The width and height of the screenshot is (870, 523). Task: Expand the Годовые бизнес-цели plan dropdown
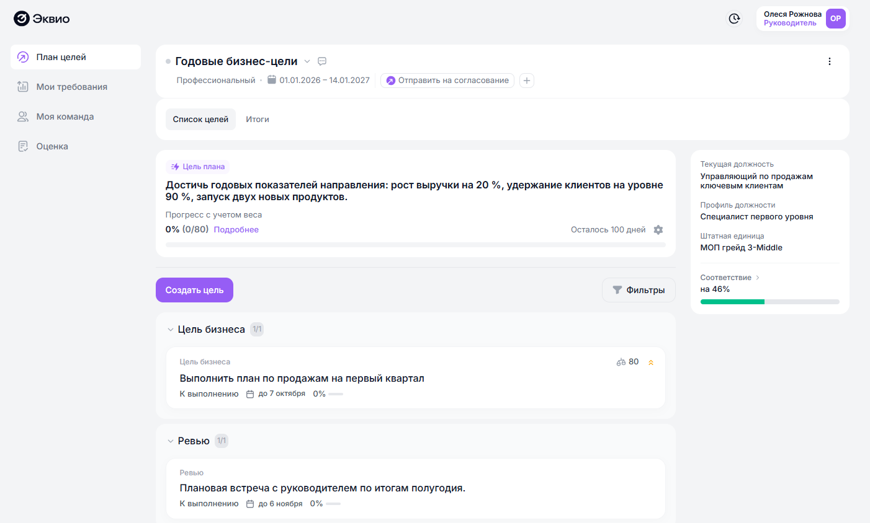(x=307, y=61)
